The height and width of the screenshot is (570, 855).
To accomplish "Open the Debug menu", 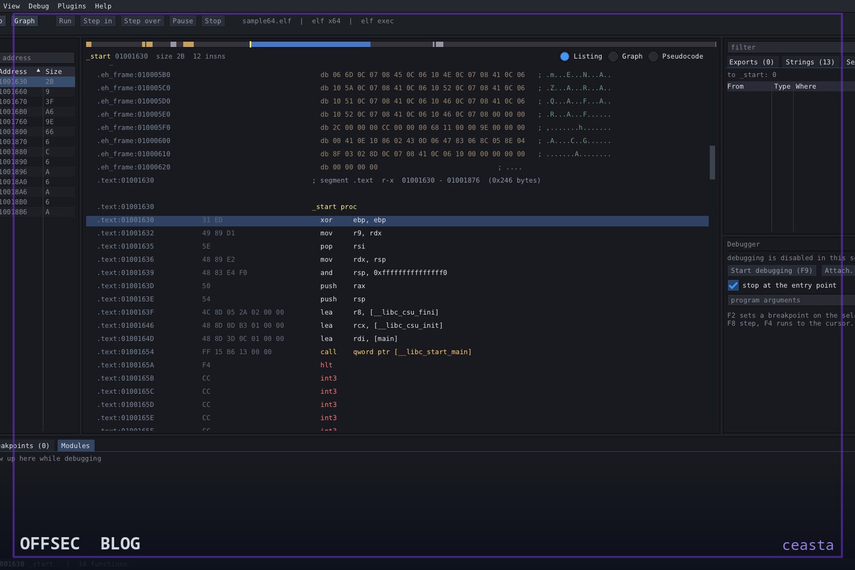I will pyautogui.click(x=38, y=6).
